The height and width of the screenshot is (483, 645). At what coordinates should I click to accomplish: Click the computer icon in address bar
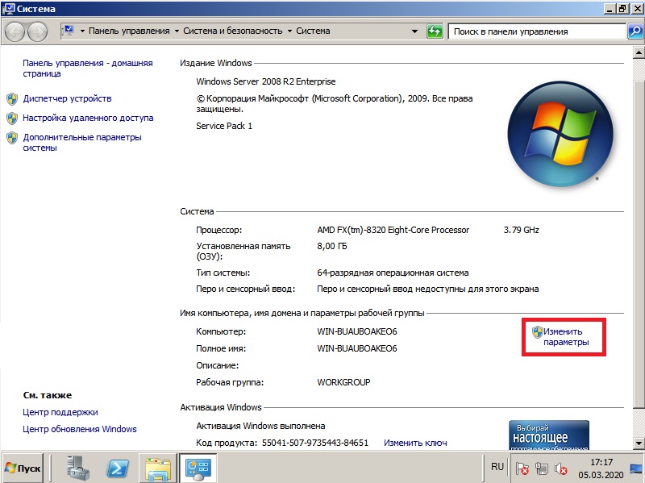(69, 31)
